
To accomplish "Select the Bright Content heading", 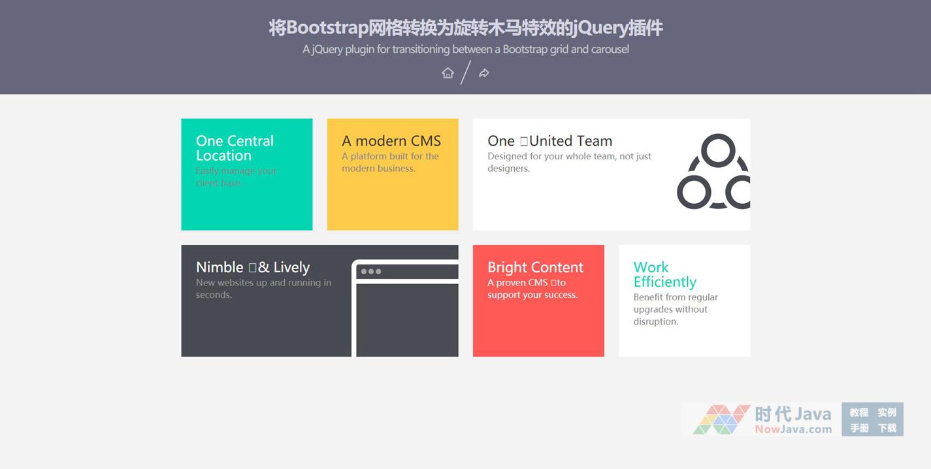I will point(535,267).
